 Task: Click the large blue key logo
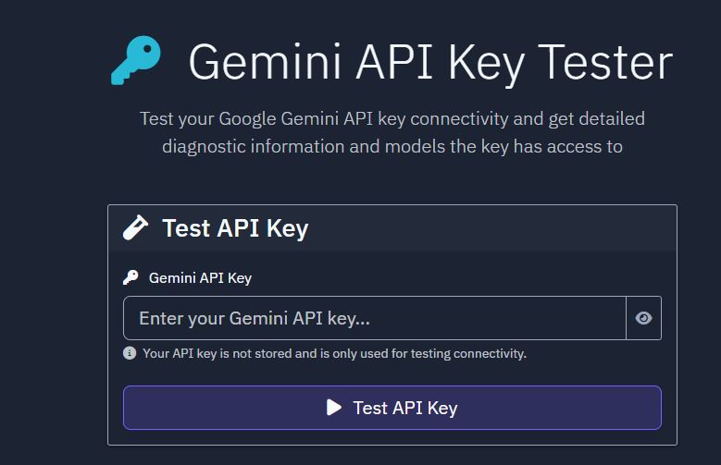(x=135, y=61)
